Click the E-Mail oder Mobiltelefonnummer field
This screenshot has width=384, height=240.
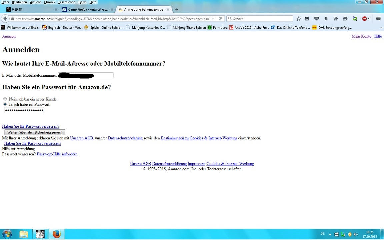pos(86,75)
